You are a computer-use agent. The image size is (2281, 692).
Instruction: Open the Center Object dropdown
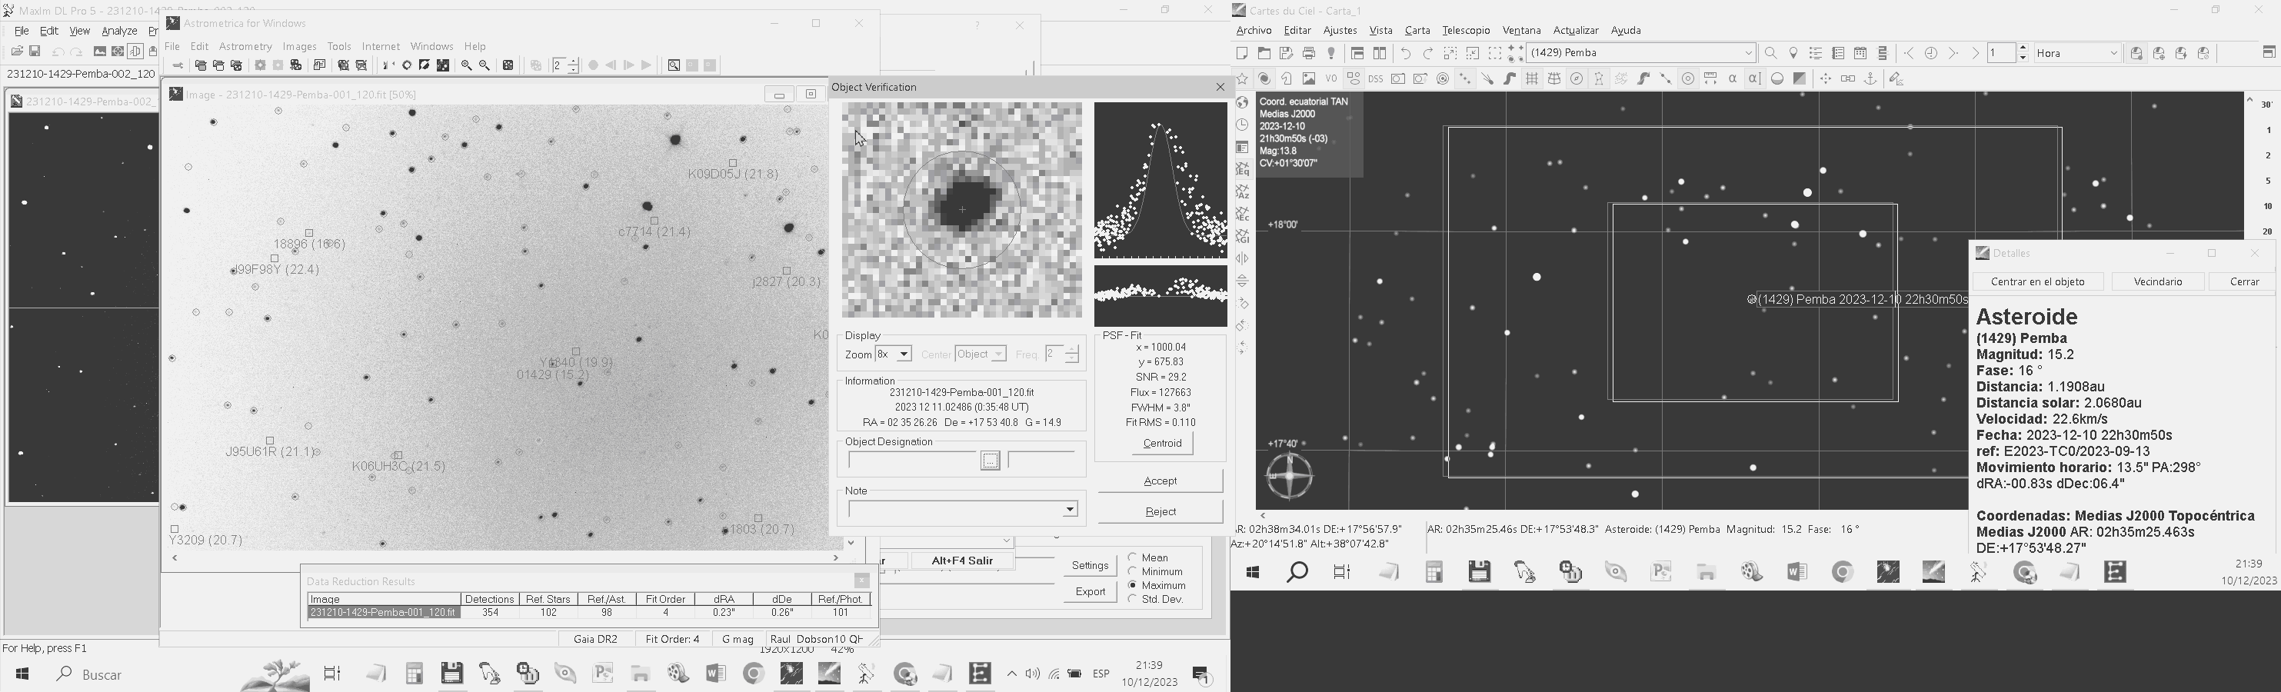click(x=999, y=355)
